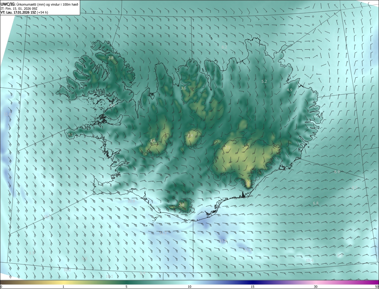Click the 9.3 value in the southwest sea
Image resolution: width=379 pixels, height=289 pixels.
[32, 253]
